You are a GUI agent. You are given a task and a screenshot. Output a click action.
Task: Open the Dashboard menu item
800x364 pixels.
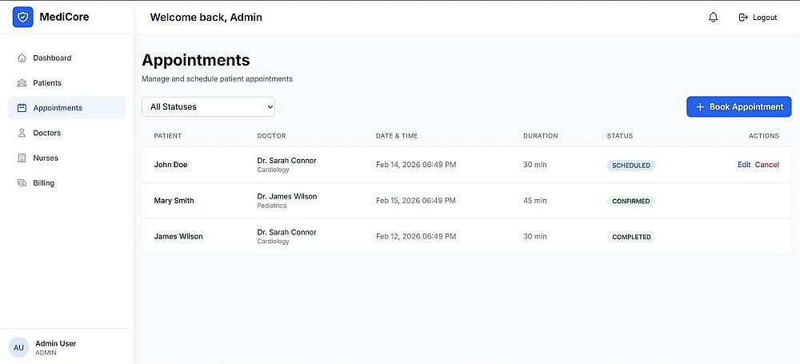click(52, 58)
